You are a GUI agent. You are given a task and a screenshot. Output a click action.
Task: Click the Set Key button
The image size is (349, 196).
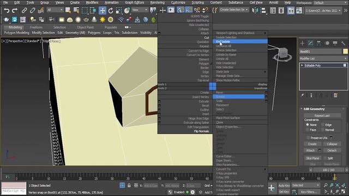pyautogui.click(x=284, y=192)
